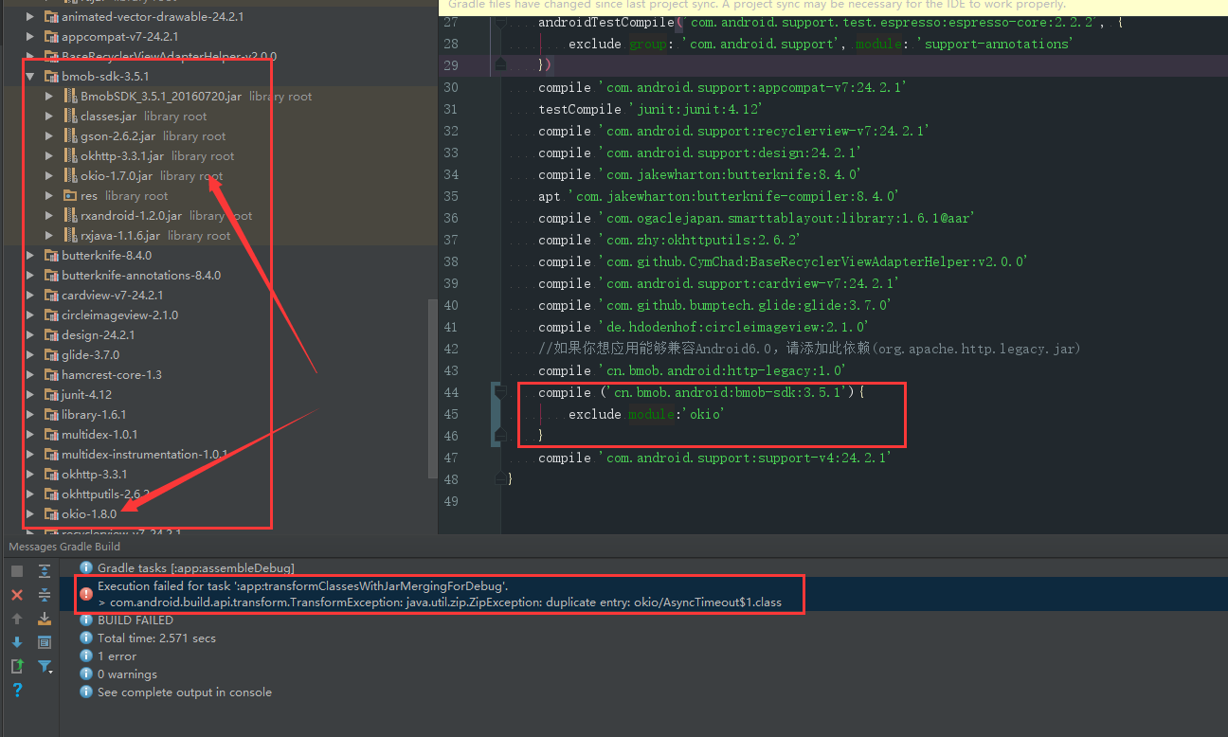The image size is (1228, 737).
Task: Click the fold end marker at line 48
Action: [499, 479]
